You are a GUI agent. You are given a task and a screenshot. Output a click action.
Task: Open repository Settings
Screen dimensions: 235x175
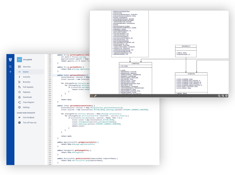30,107
